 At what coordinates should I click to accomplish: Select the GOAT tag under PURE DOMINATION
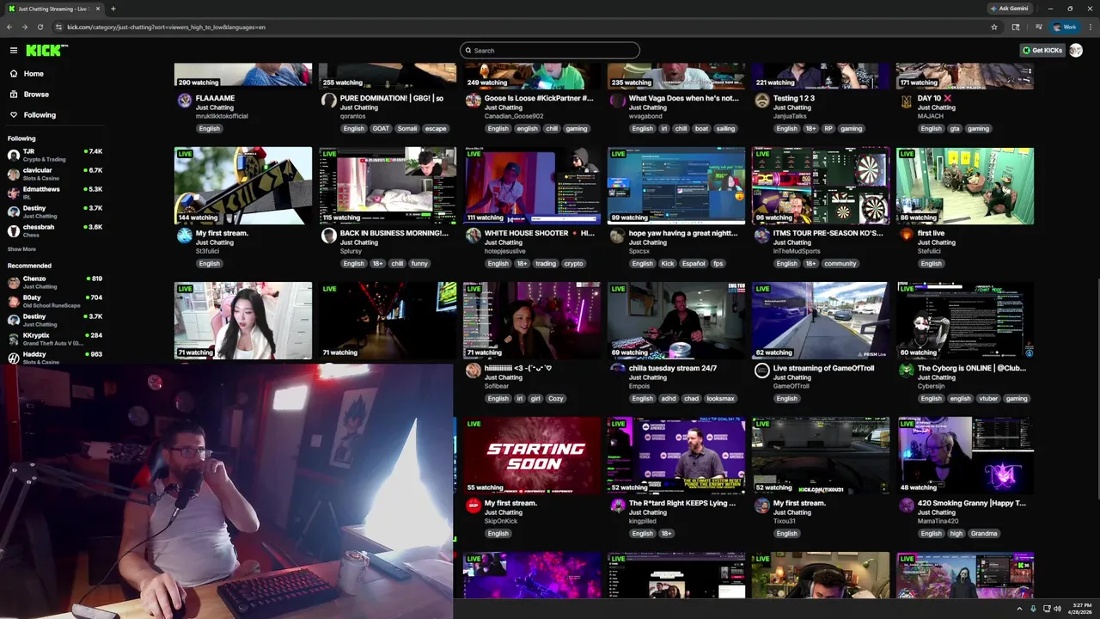tap(381, 129)
